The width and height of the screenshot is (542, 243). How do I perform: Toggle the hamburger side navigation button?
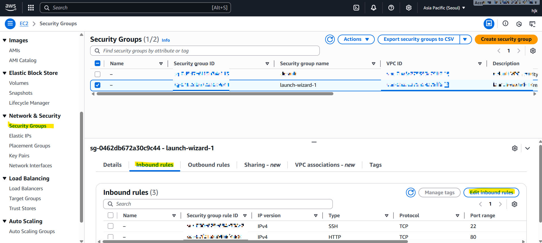(x=10, y=24)
